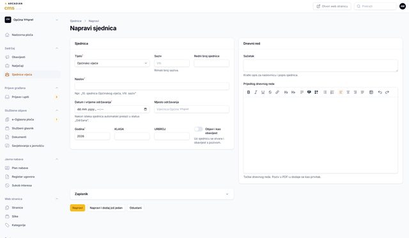Image resolution: width=409 pixels, height=238 pixels.
Task: Click the Saziv input field
Action: click(172, 63)
